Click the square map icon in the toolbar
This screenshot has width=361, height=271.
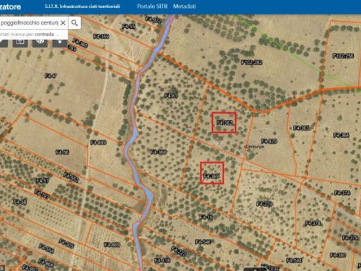coord(20,41)
